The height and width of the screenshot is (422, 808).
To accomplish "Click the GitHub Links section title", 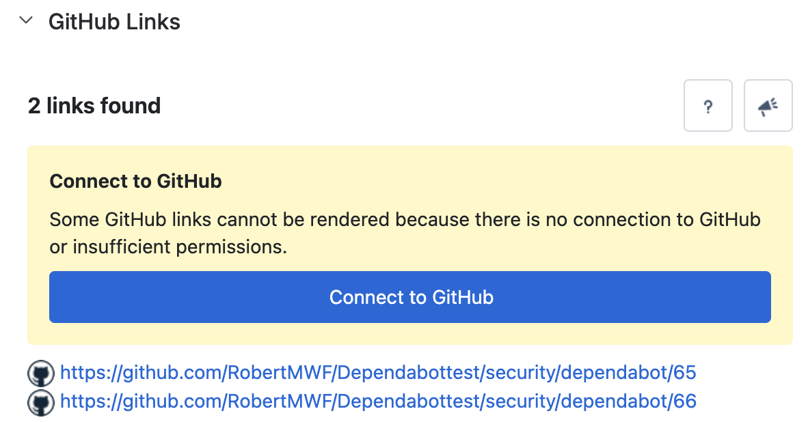I will [114, 22].
